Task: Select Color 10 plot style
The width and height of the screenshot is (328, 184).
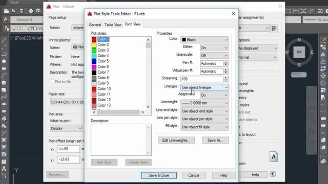Action: [104, 88]
